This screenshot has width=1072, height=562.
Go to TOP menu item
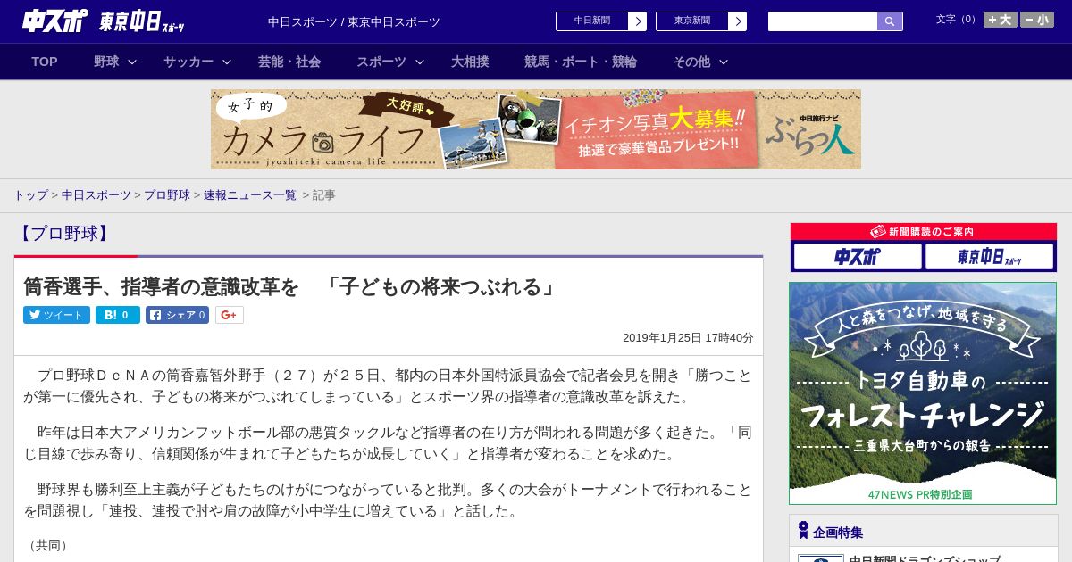point(45,62)
